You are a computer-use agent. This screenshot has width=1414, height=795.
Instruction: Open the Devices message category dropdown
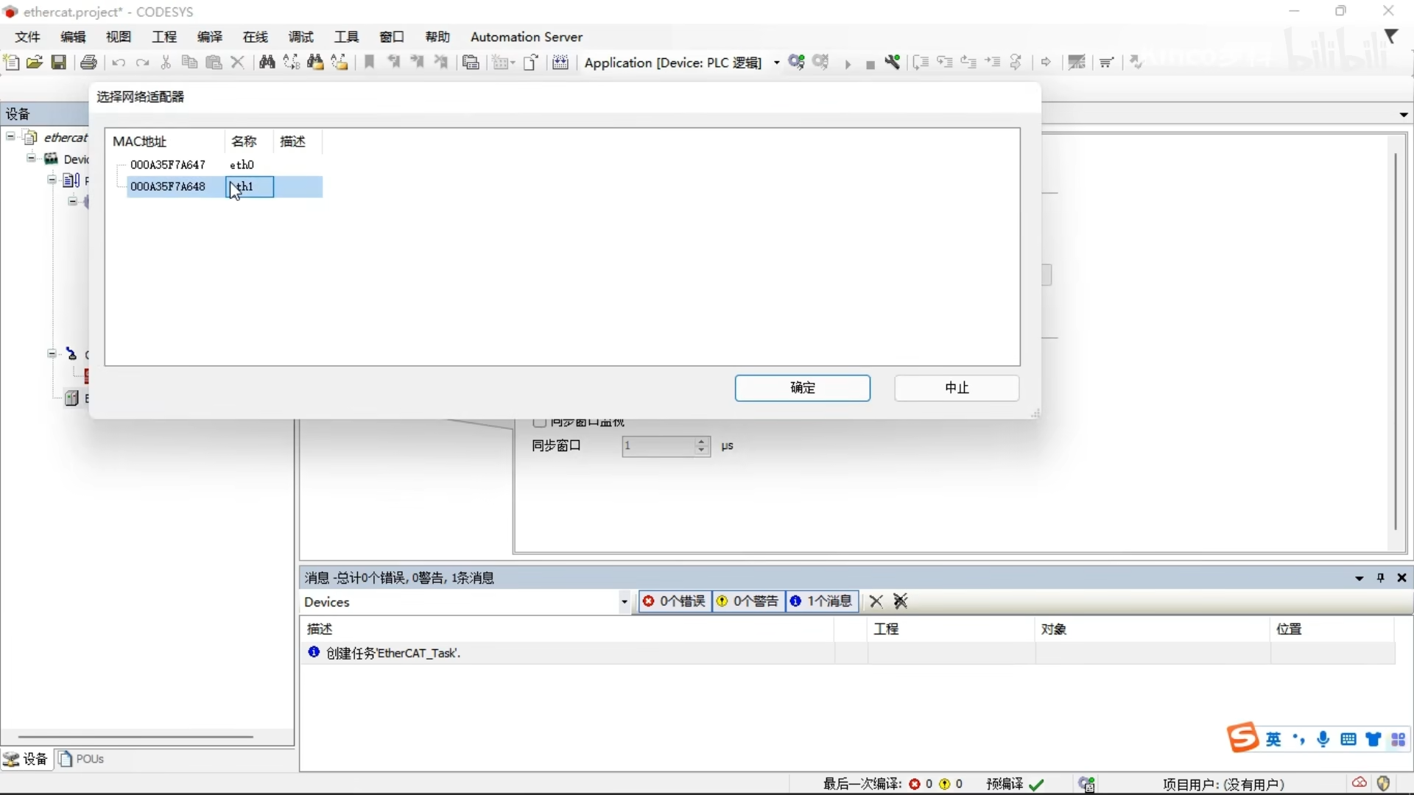625,602
